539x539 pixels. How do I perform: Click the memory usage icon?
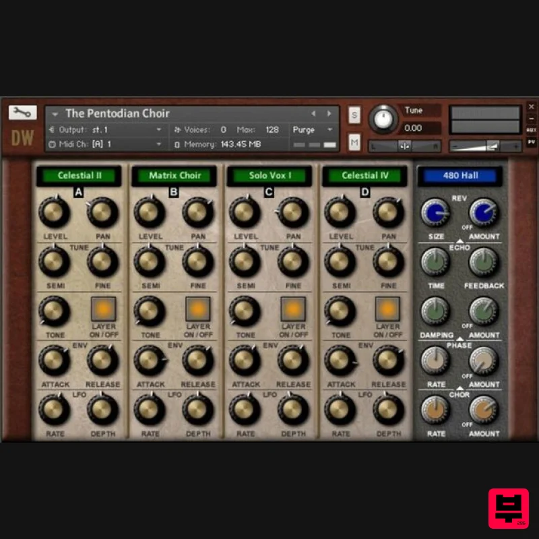coord(177,142)
